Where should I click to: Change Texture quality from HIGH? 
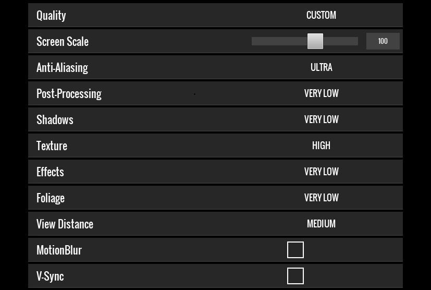[x=321, y=146]
